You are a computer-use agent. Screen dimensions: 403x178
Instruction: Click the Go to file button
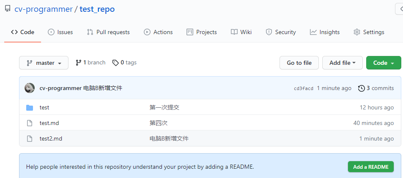299,63
